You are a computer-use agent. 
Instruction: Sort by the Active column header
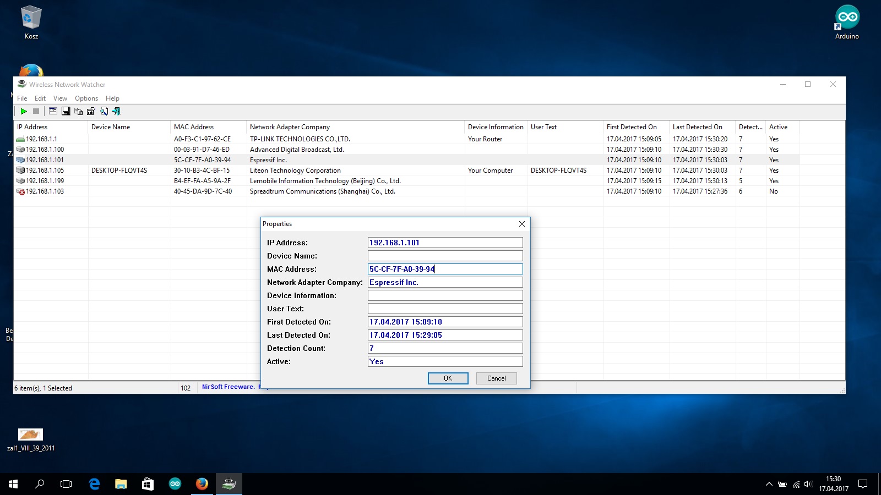(782, 127)
